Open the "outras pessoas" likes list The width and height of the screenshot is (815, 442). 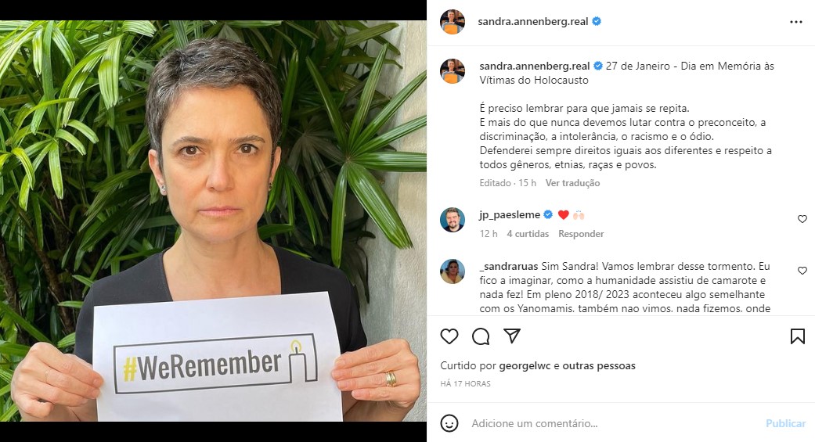click(x=599, y=365)
